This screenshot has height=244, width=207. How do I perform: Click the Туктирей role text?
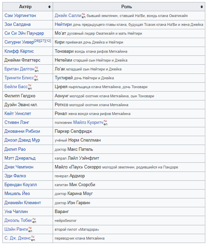click(64, 78)
